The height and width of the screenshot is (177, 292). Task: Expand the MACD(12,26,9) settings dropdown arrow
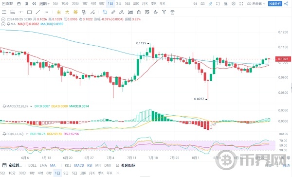click(x=31, y=106)
